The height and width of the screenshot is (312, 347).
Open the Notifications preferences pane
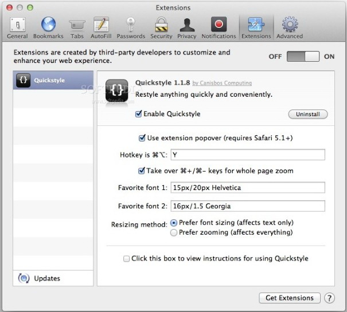pos(219,28)
